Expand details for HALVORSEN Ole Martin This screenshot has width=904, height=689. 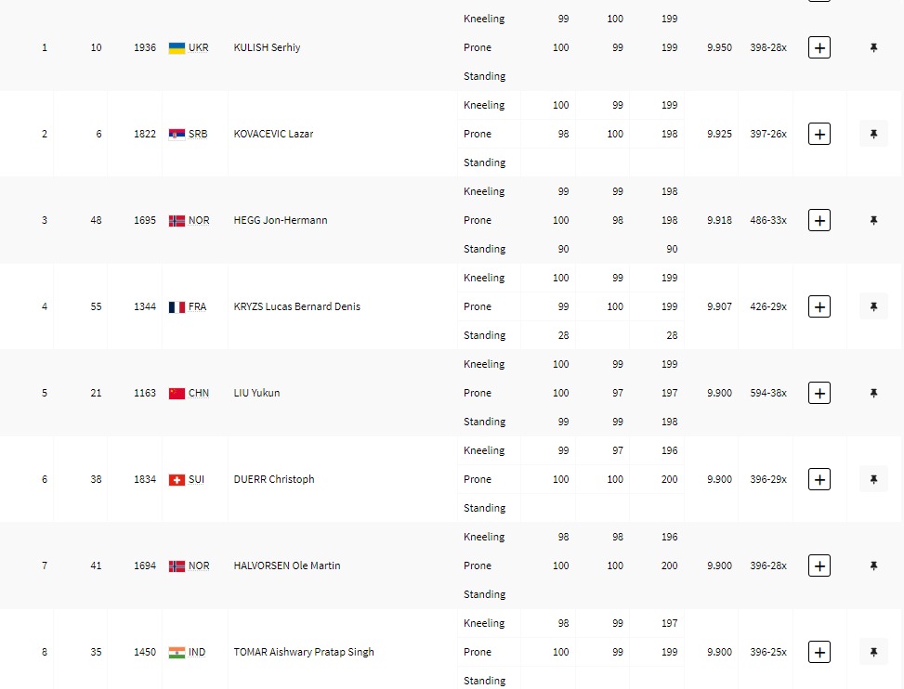pos(819,565)
